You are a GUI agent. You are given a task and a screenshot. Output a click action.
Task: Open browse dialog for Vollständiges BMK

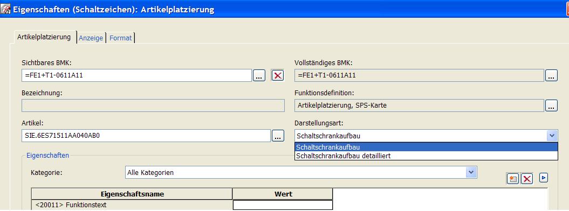(x=551, y=75)
